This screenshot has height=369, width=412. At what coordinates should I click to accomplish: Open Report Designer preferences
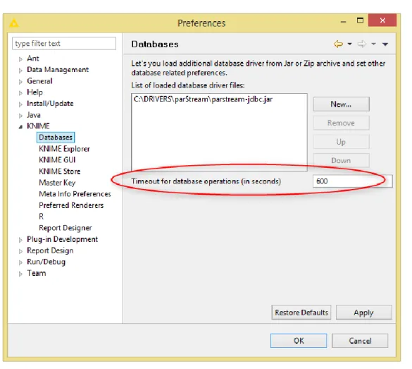coord(65,228)
